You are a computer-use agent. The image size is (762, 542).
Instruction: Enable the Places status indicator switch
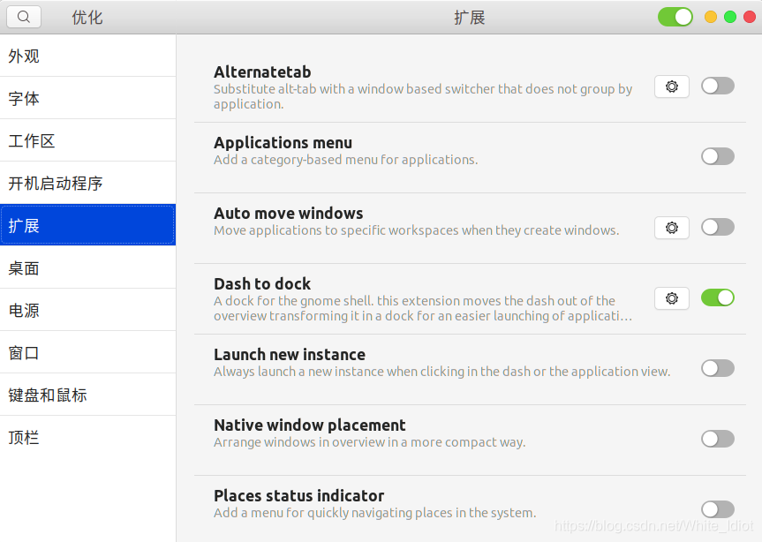pyautogui.click(x=717, y=509)
